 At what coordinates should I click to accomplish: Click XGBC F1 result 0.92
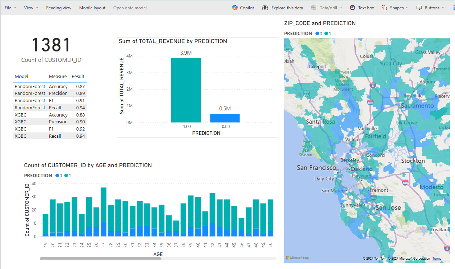81,129
